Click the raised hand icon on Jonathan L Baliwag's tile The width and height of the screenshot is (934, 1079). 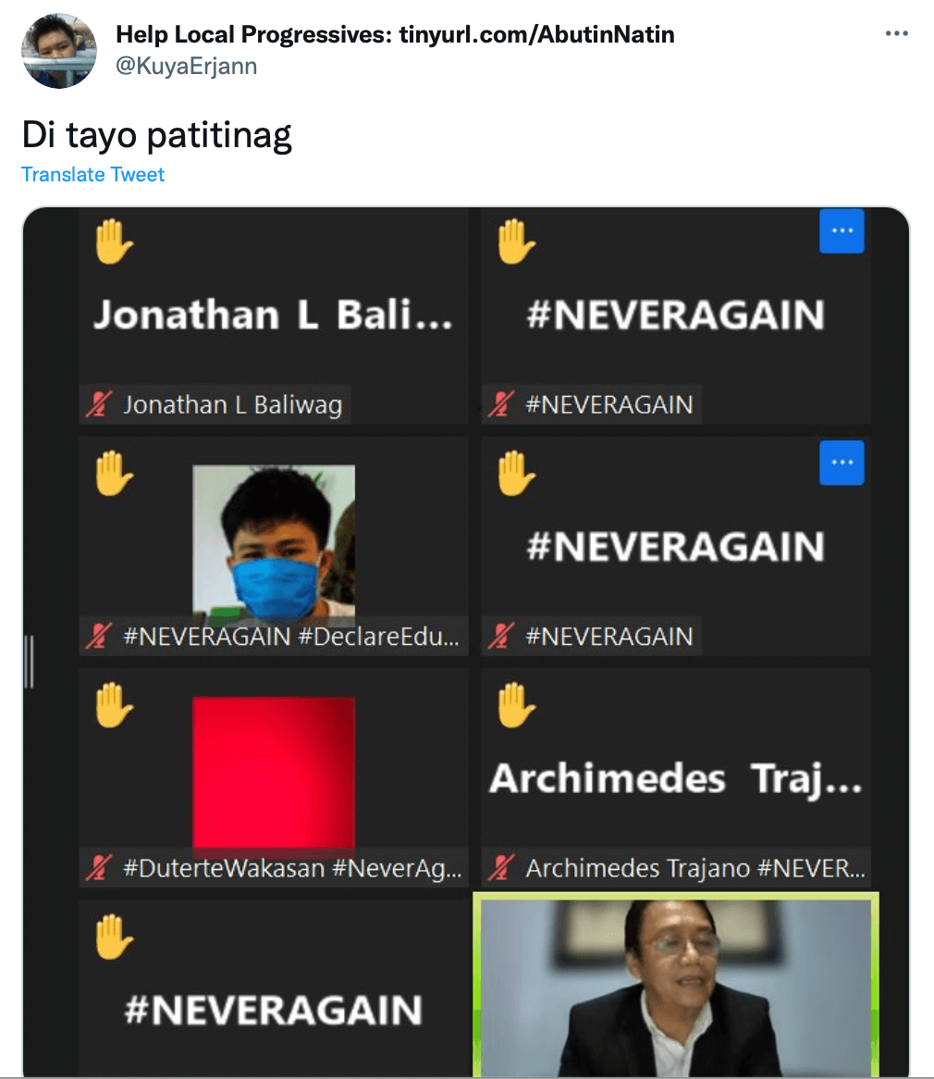pos(114,242)
